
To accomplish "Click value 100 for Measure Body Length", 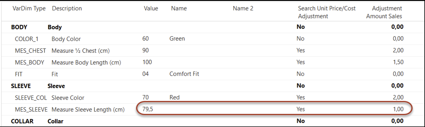I will pos(147,62).
